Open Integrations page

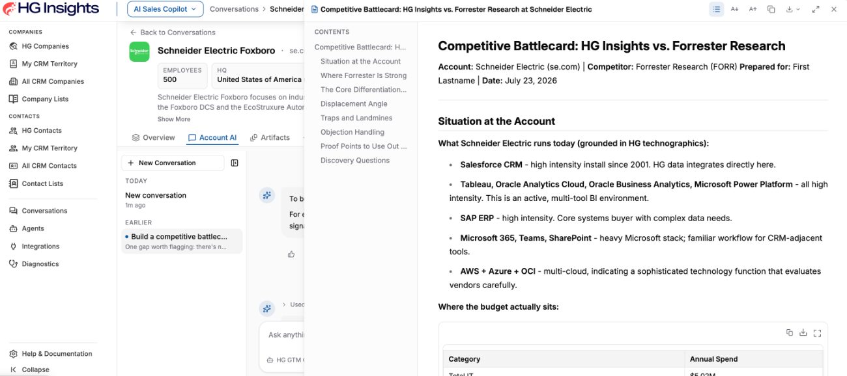click(x=40, y=246)
